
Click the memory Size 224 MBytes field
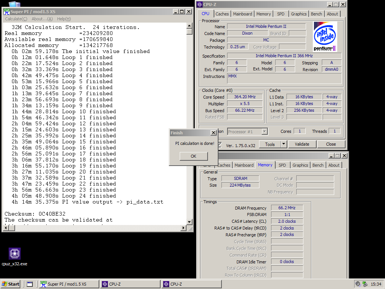[240, 185]
